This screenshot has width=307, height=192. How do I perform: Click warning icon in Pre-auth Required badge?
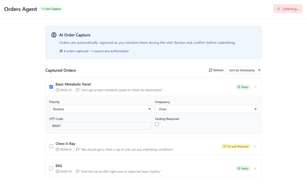click(x=224, y=146)
